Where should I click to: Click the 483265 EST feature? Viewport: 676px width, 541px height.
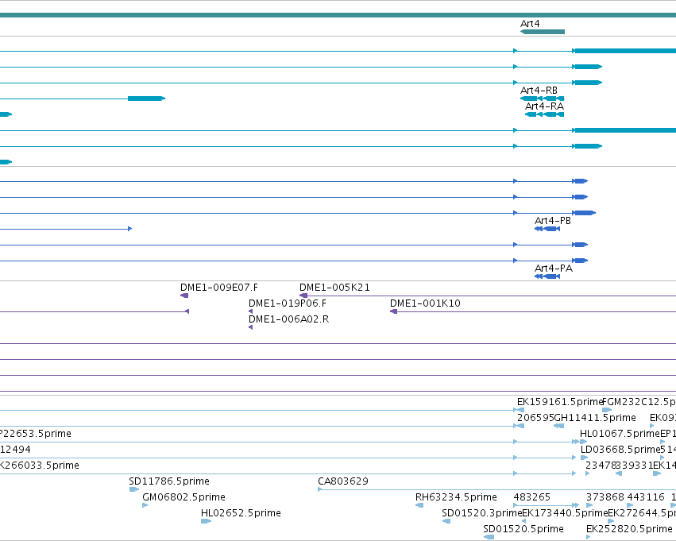[547, 505]
